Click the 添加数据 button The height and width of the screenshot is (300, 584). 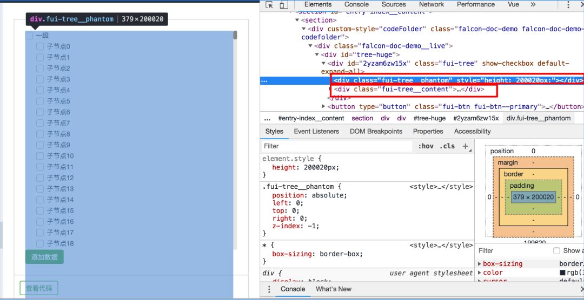pos(44,257)
